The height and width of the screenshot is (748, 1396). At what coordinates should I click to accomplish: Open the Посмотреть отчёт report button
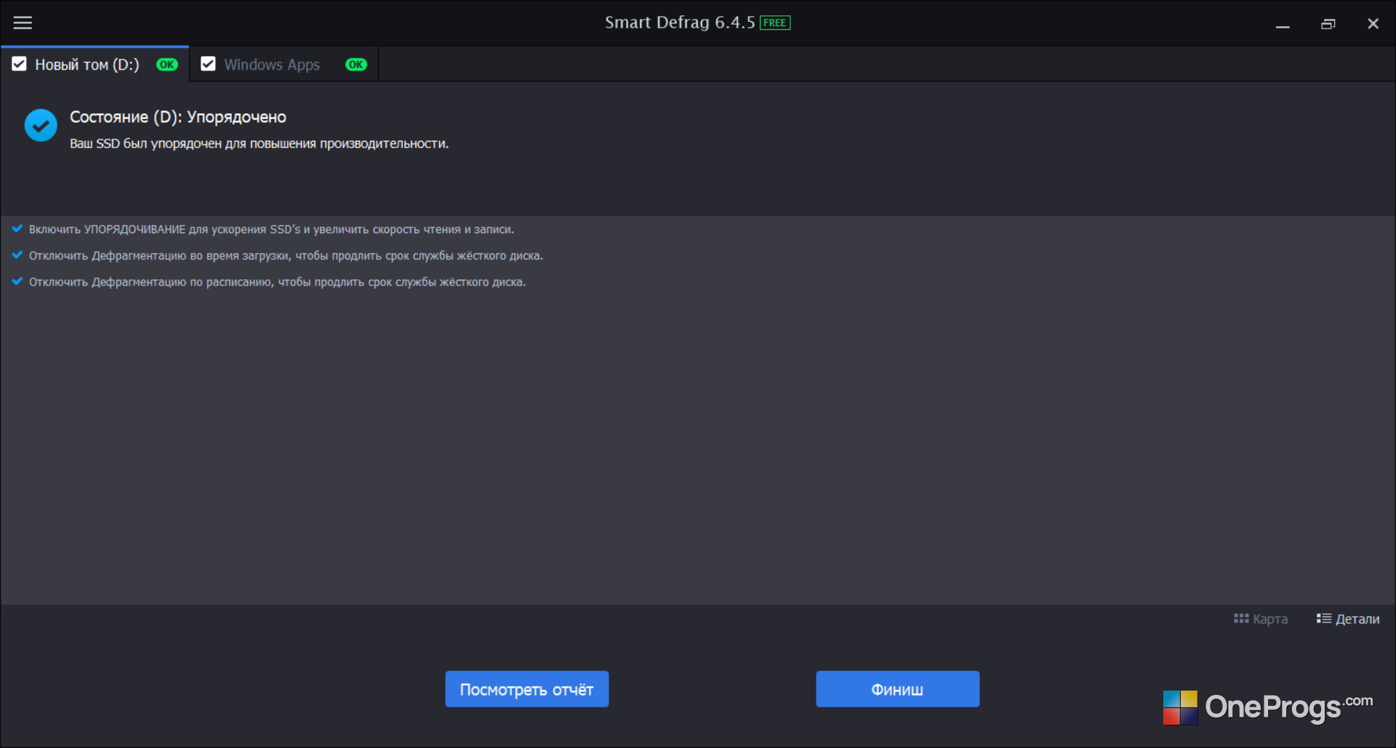click(527, 689)
